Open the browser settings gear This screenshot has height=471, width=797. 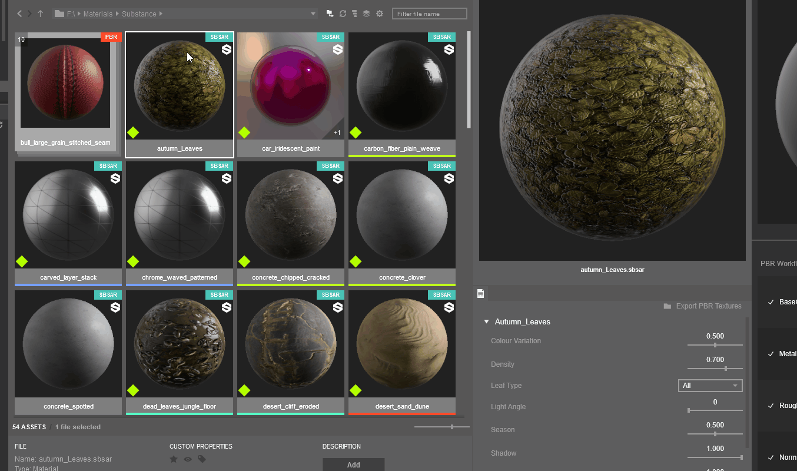380,14
